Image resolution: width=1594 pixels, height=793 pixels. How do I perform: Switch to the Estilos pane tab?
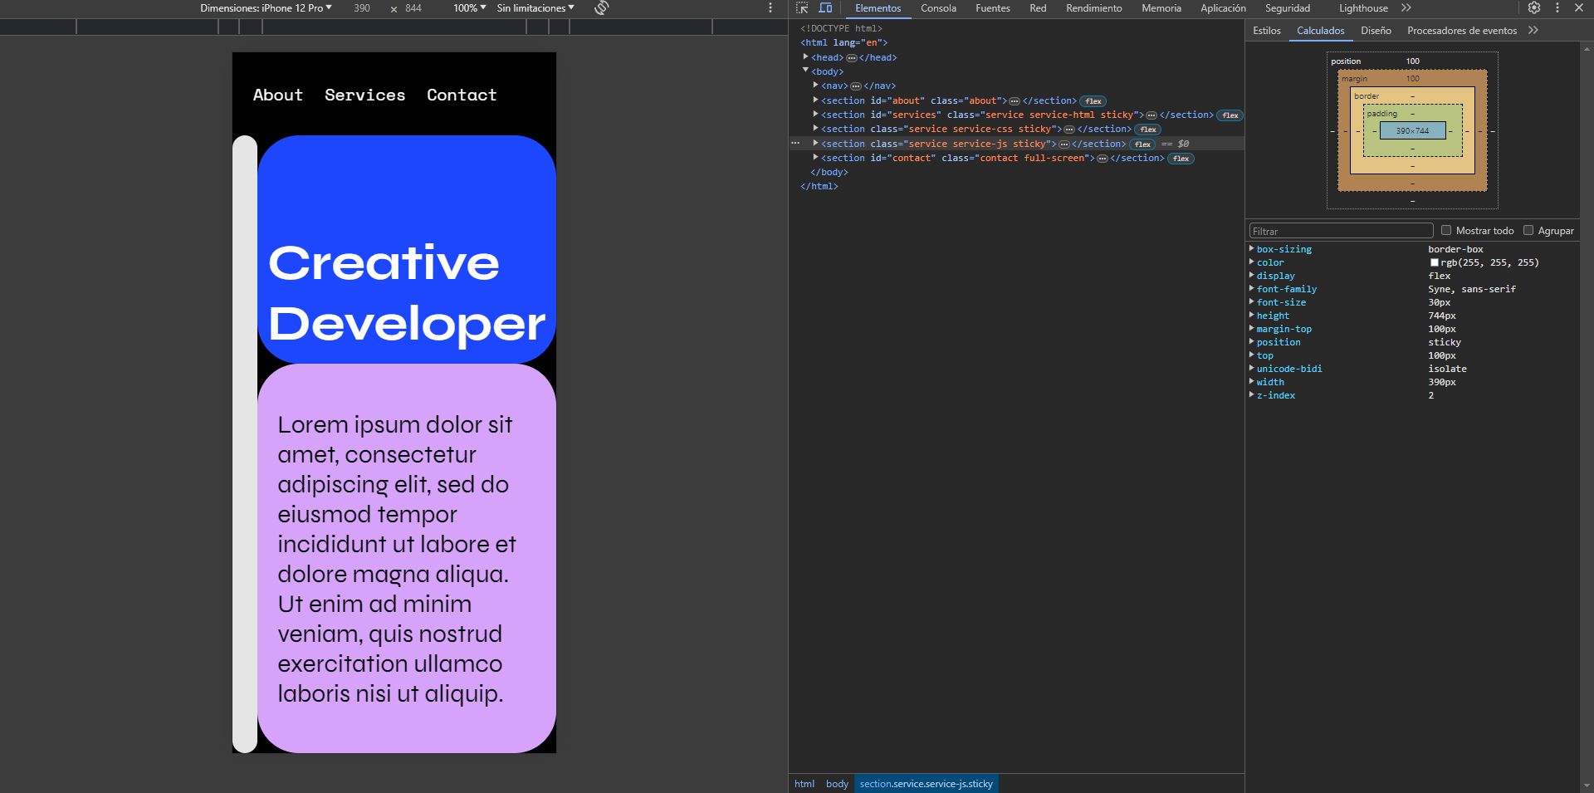click(x=1266, y=31)
